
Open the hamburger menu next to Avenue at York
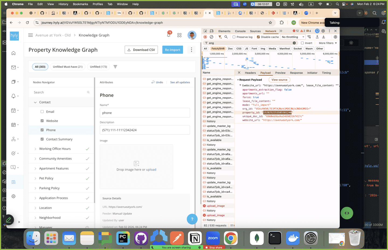point(30,35)
